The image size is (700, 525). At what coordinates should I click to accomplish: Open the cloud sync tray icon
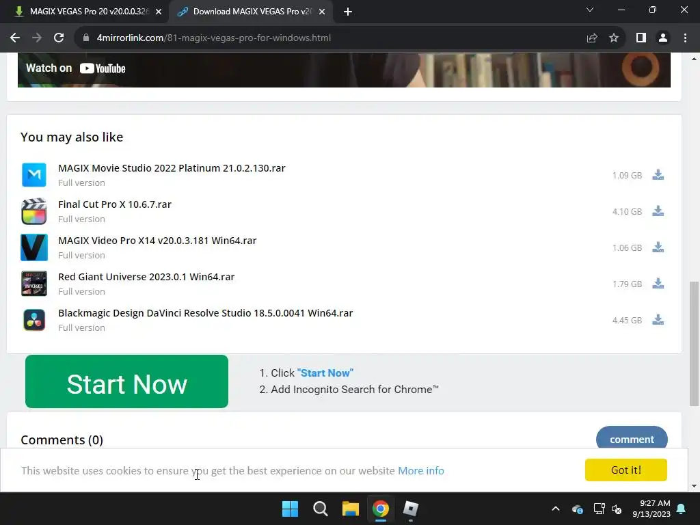click(x=577, y=509)
